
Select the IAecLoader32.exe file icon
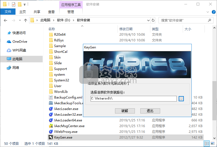tap(51, 114)
